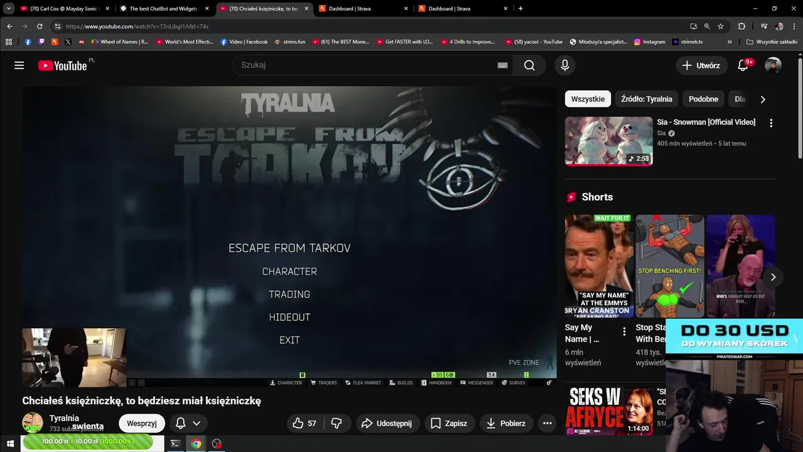The image size is (803, 452).
Task: Click the Wesprzyj button
Action: pos(142,424)
